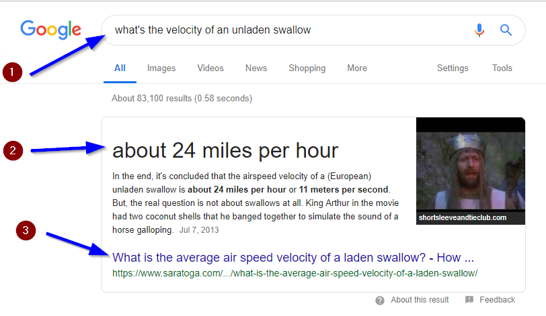Switch to the Videos tab
Viewport: 546px width, 316px height.
(x=210, y=68)
